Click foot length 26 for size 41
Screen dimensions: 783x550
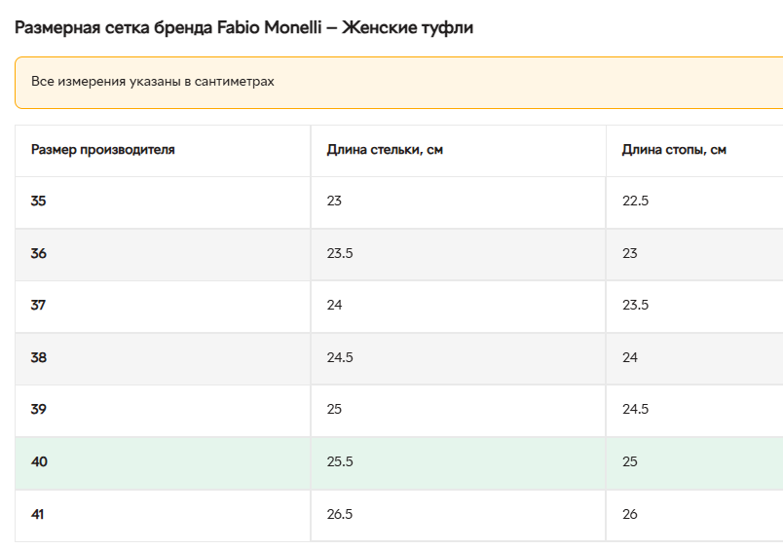pos(630,514)
